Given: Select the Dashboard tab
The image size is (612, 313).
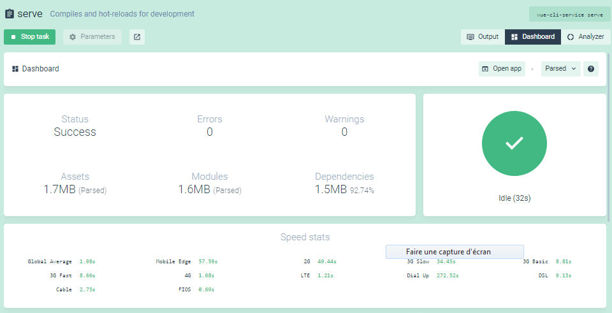Looking at the screenshot, I should click(x=533, y=37).
